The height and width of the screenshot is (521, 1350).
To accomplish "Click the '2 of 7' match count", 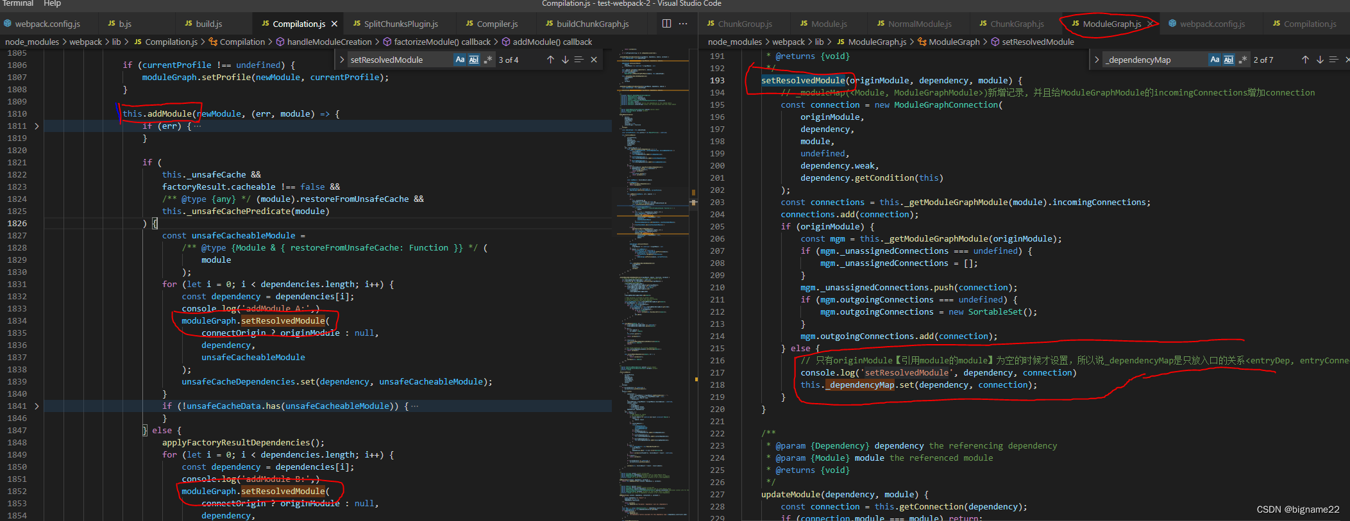I will click(x=1263, y=60).
